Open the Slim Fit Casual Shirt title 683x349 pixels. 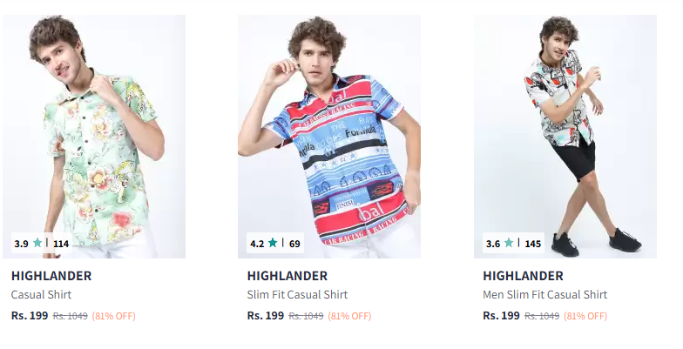coord(297,294)
